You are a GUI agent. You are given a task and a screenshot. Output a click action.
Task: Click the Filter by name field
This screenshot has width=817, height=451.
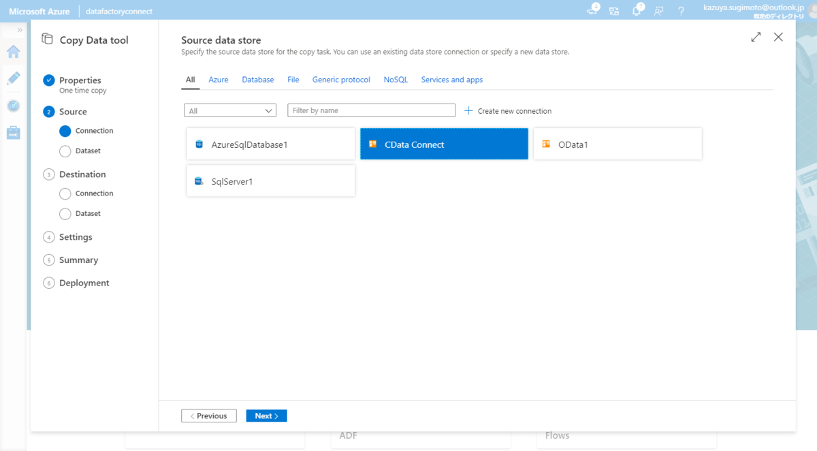371,110
